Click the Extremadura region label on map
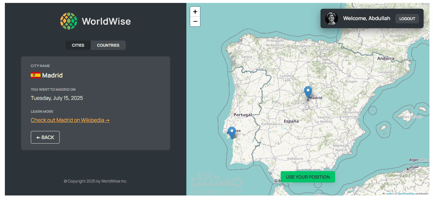 click(272, 124)
